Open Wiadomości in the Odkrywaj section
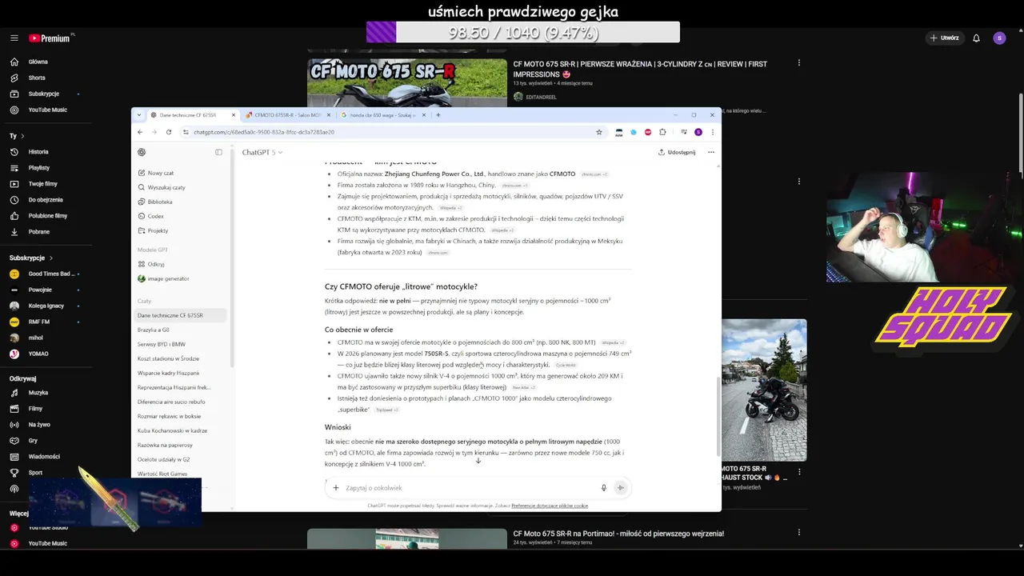Viewport: 1024px width, 576px height. (x=43, y=457)
